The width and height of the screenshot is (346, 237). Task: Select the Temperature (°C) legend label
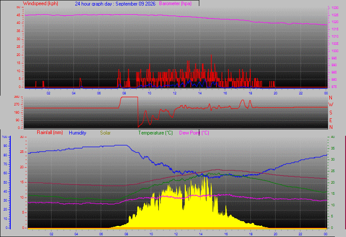[x=155, y=133]
